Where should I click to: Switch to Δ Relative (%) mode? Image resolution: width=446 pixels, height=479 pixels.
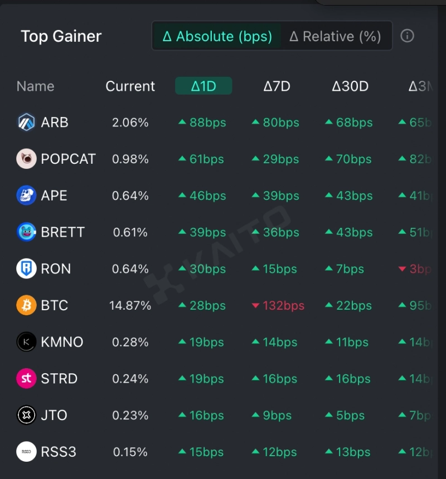(335, 37)
